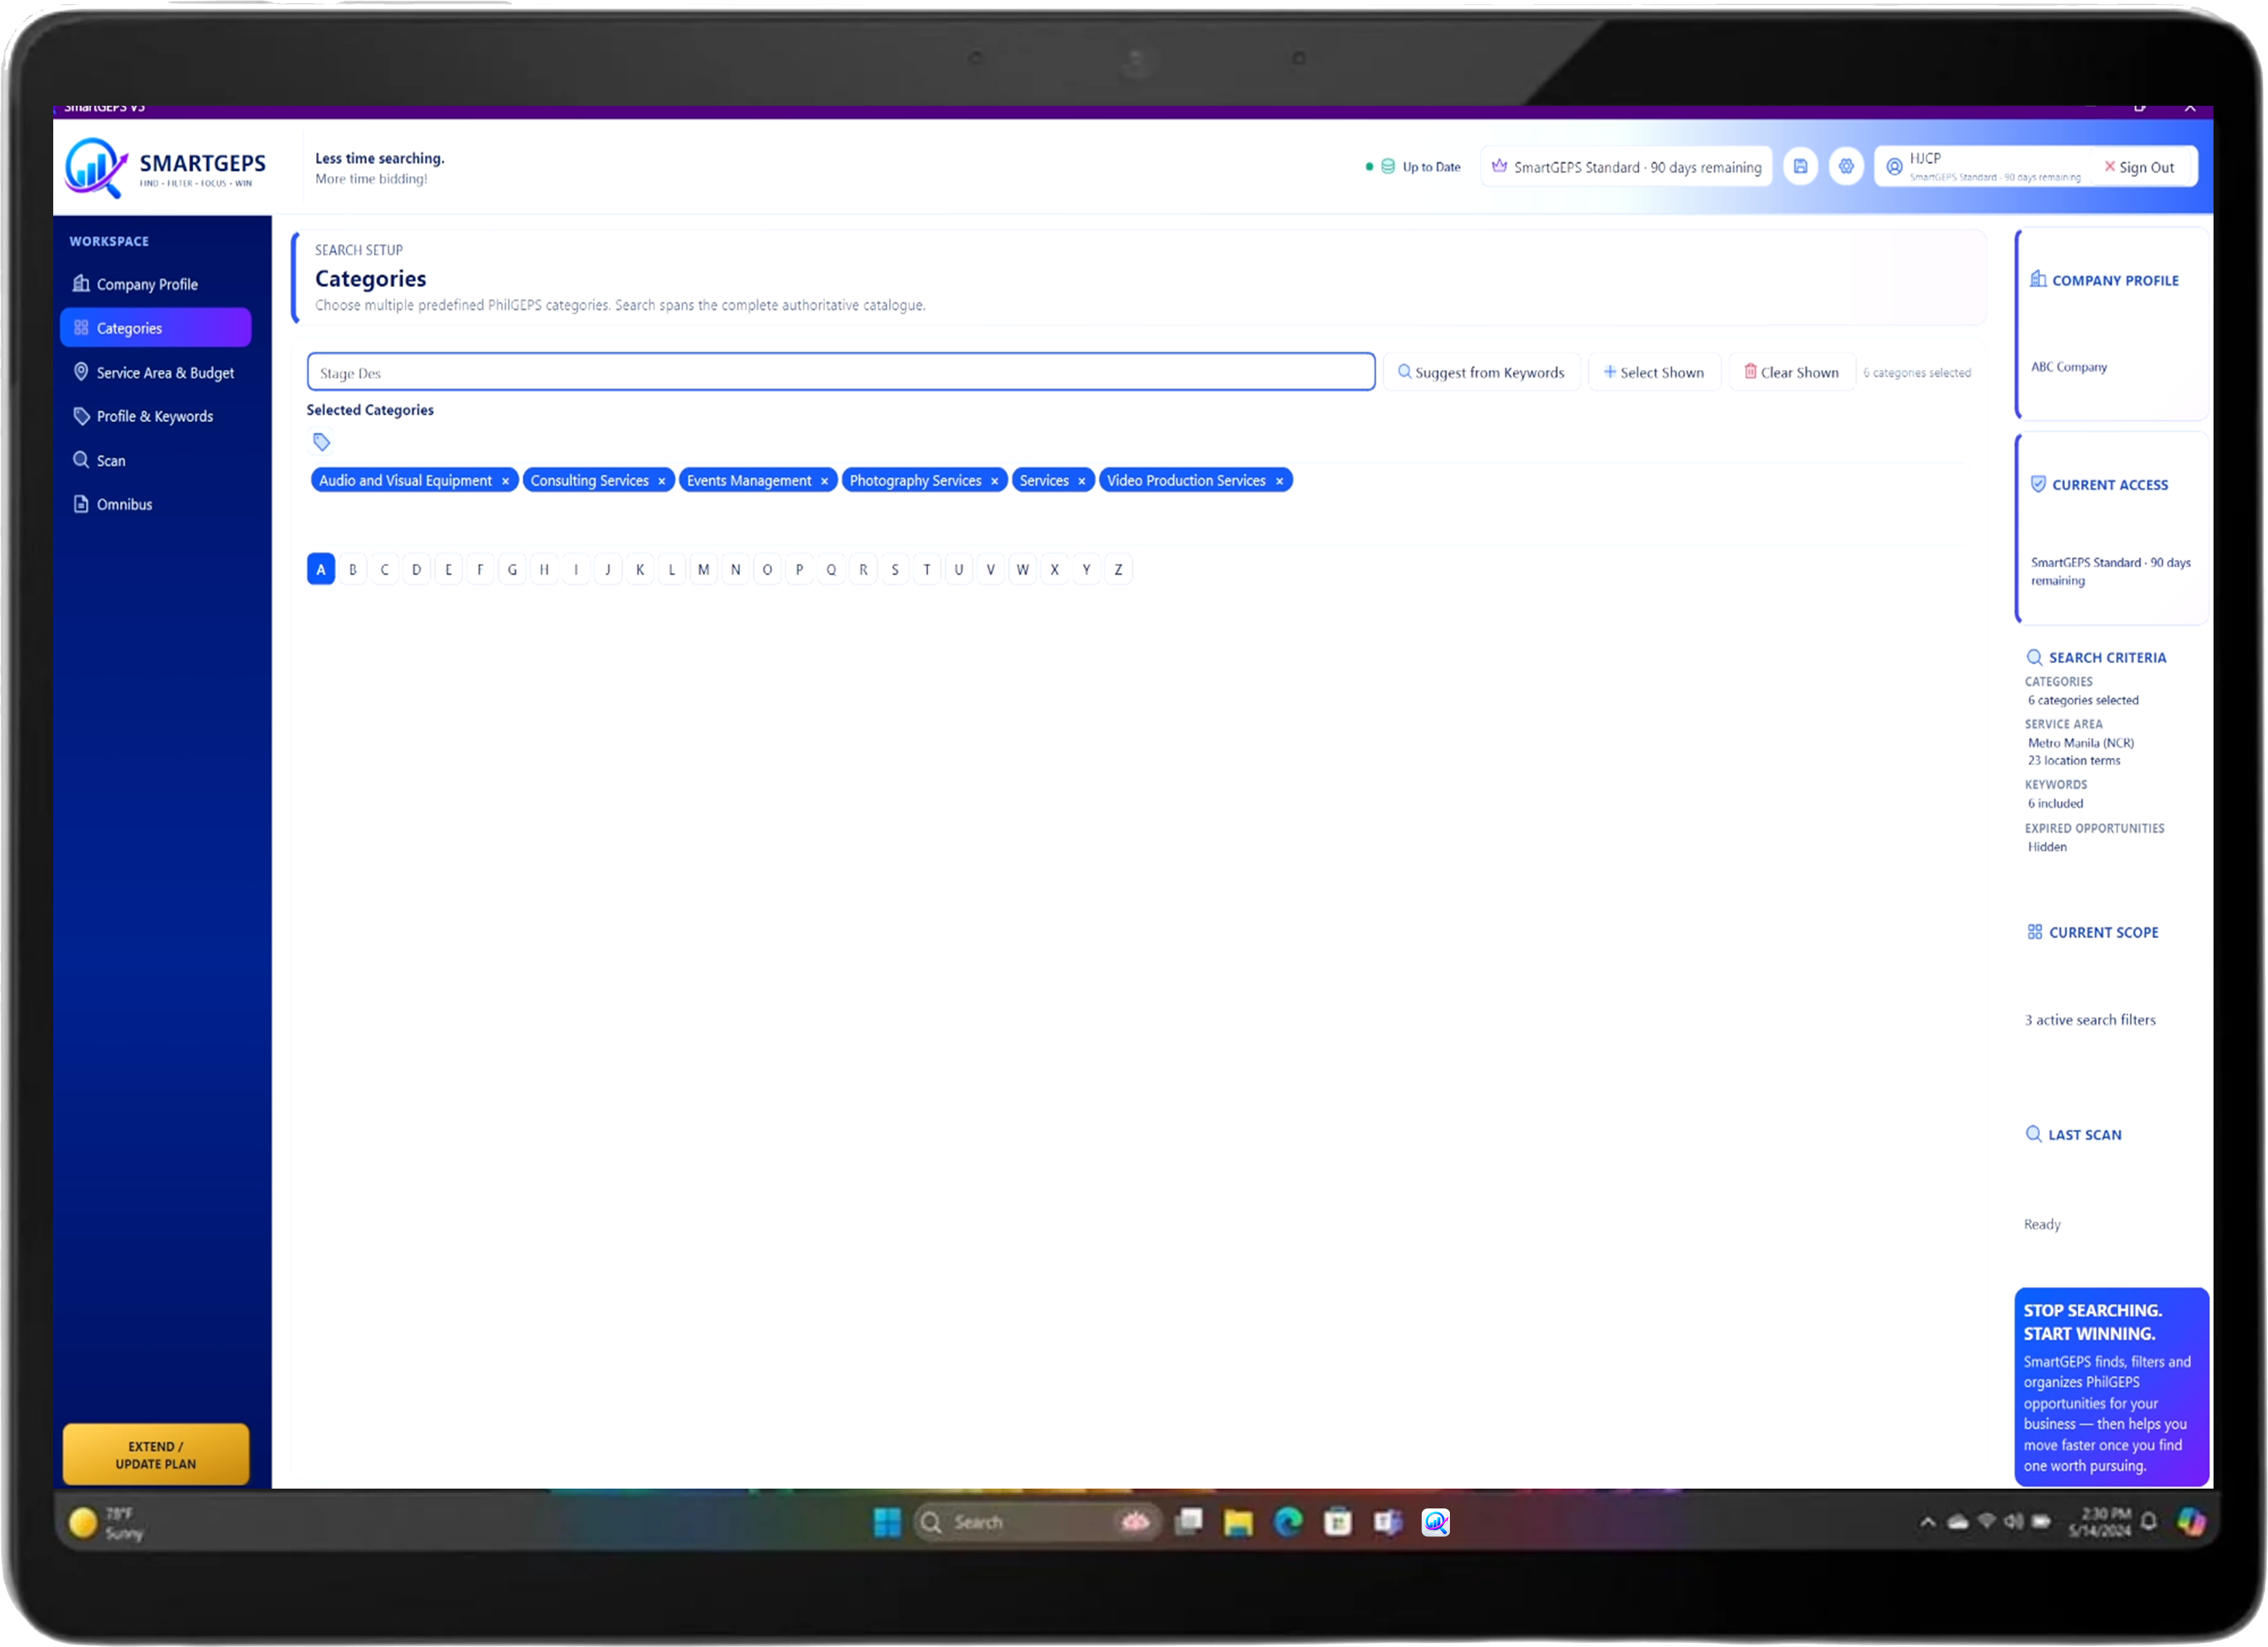Open Windows Start menu
The width and height of the screenshot is (2268, 1647).
(887, 1523)
